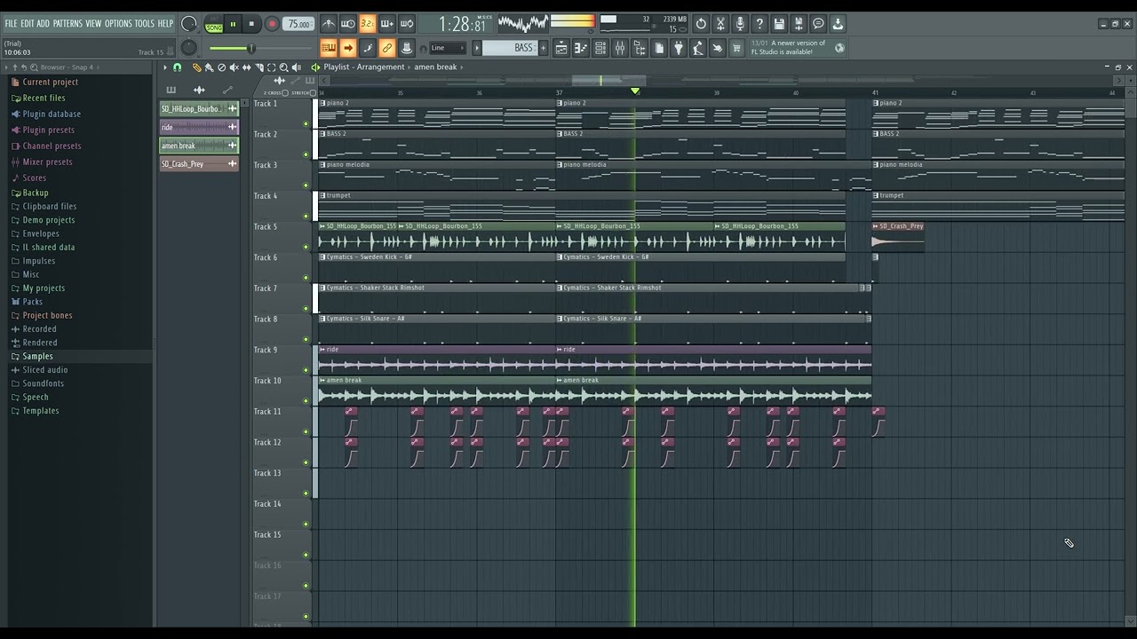Screen dimensions: 1137x639
Task: Open the audio editor scissors icon
Action: tap(720, 24)
